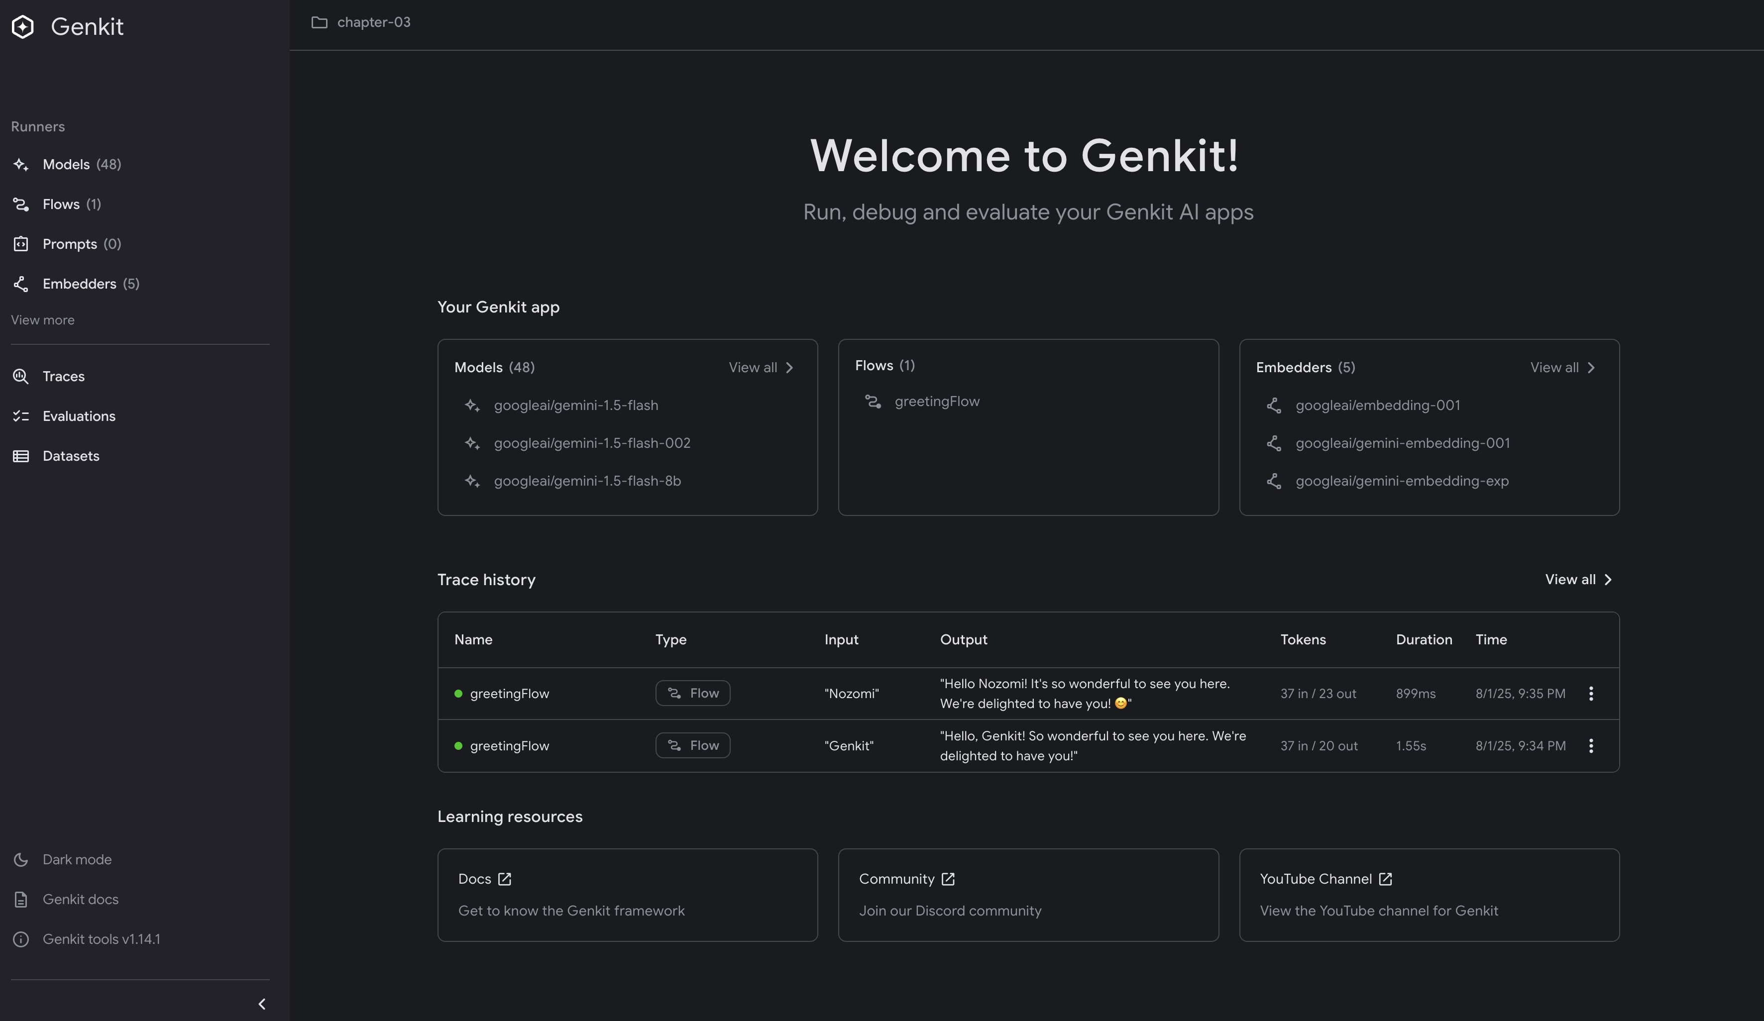Click the Embedders icon in sidebar
The image size is (1764, 1021).
point(21,284)
